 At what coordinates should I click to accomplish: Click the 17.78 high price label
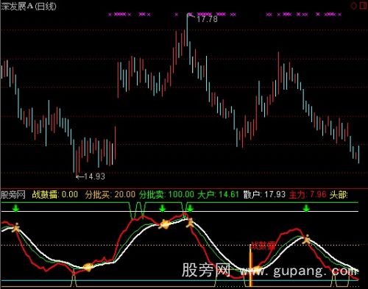(x=207, y=19)
